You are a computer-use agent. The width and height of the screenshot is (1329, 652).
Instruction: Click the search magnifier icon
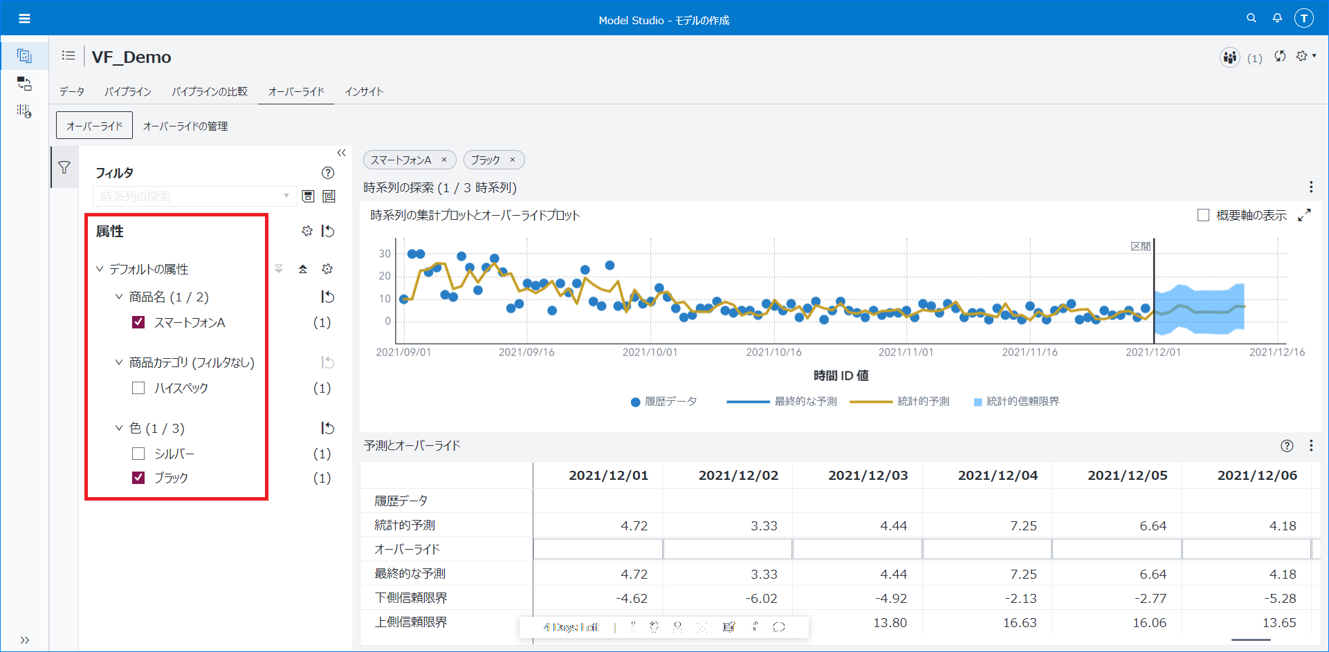coord(1252,18)
